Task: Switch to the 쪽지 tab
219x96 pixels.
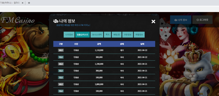Action: coord(108,35)
